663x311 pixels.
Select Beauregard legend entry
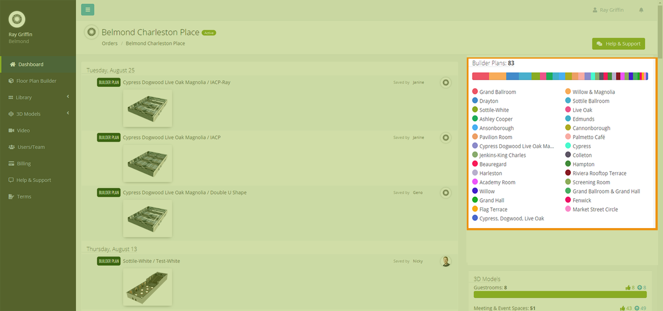(489, 164)
